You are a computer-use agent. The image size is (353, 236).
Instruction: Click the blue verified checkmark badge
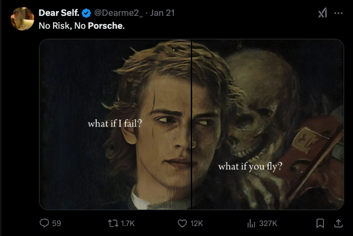click(86, 14)
